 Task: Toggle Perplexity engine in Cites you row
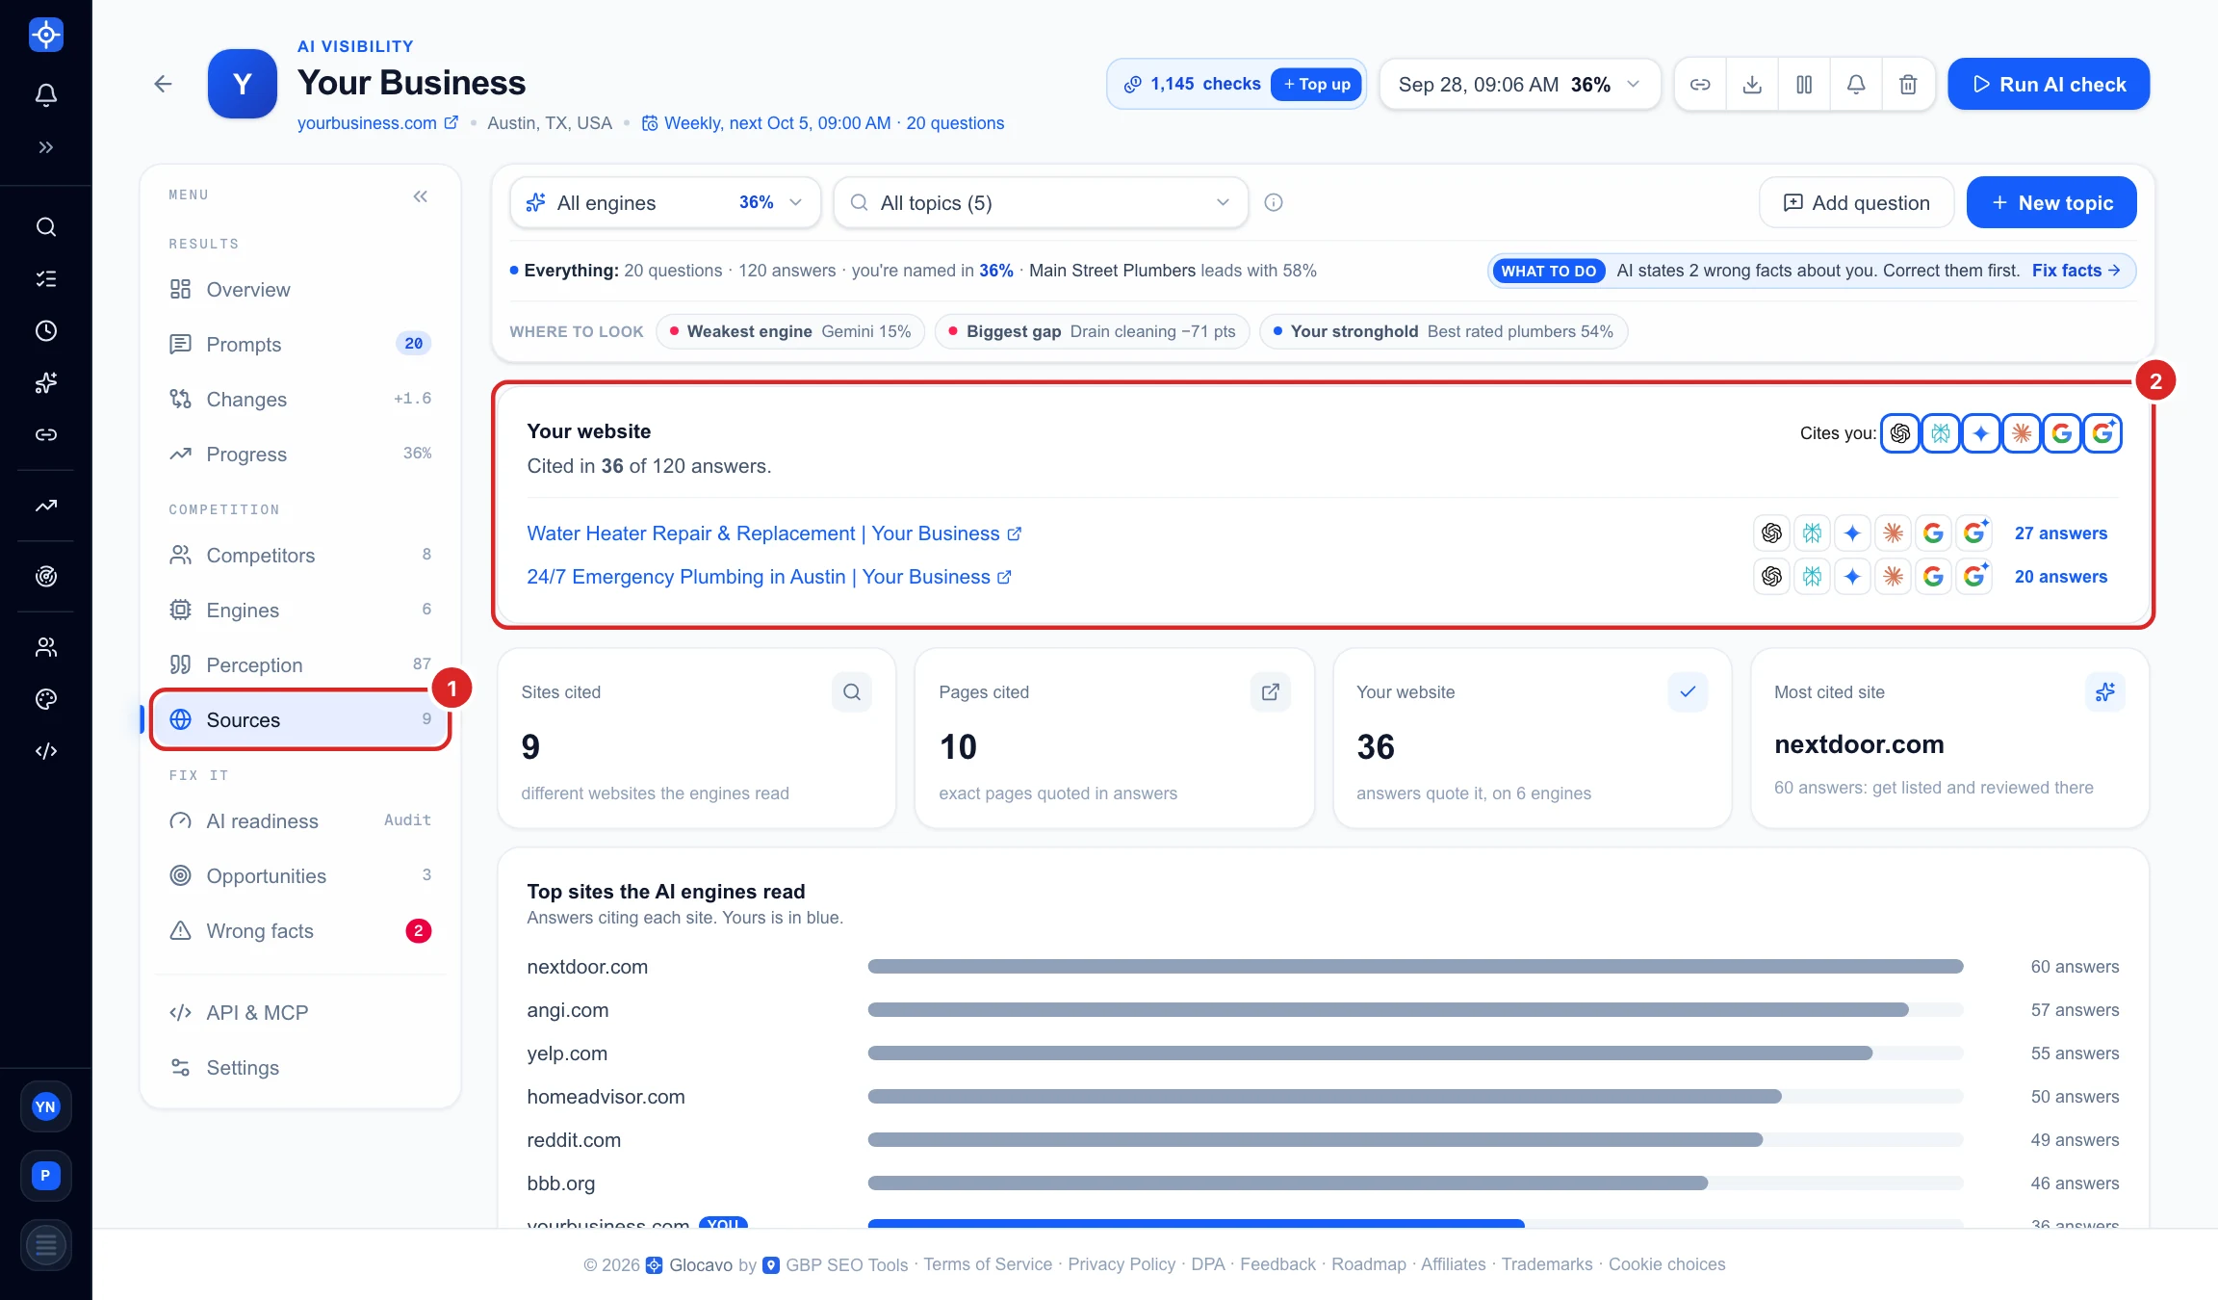click(x=1941, y=433)
